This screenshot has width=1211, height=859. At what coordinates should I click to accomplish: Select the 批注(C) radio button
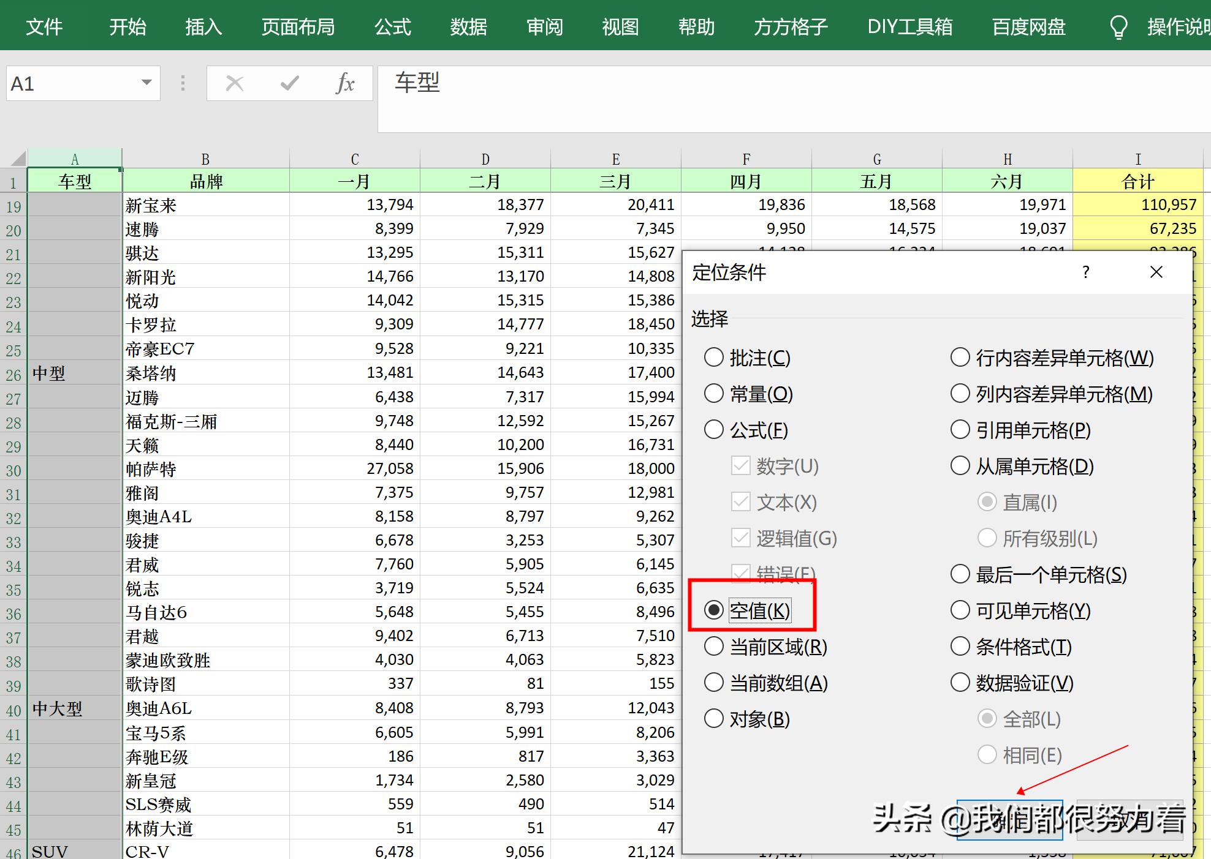coord(714,358)
